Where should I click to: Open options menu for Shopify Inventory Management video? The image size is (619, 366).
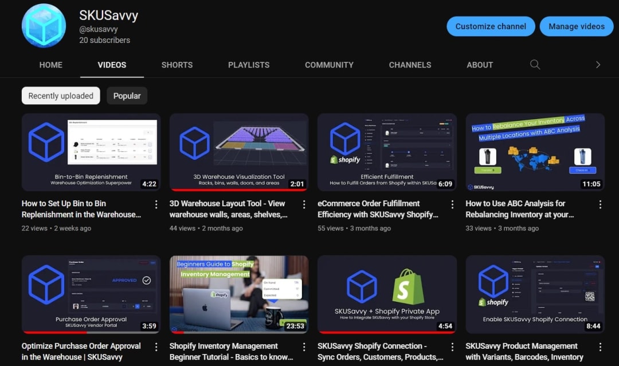point(304,347)
